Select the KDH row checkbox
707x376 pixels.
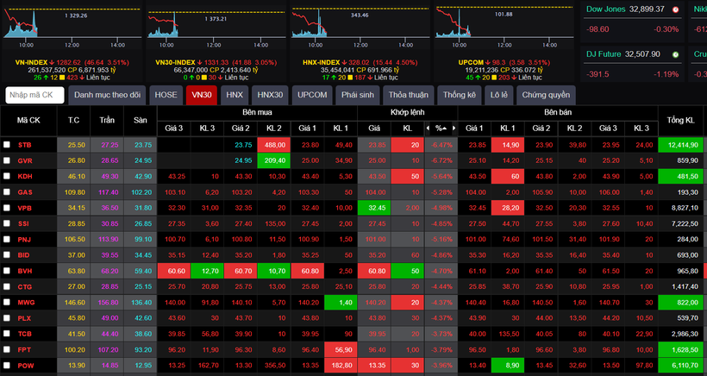coord(7,176)
